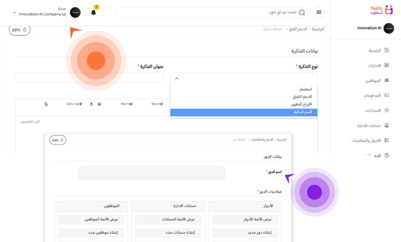Click the اسم الدور input field
401x242 pixels.
click(x=152, y=173)
